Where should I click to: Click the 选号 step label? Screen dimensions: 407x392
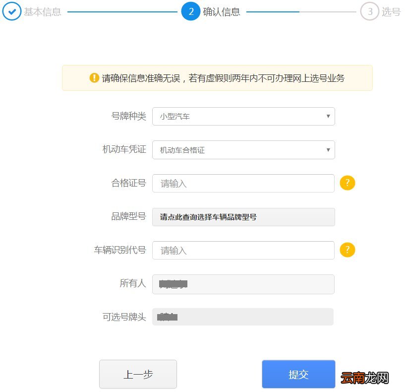(x=391, y=12)
